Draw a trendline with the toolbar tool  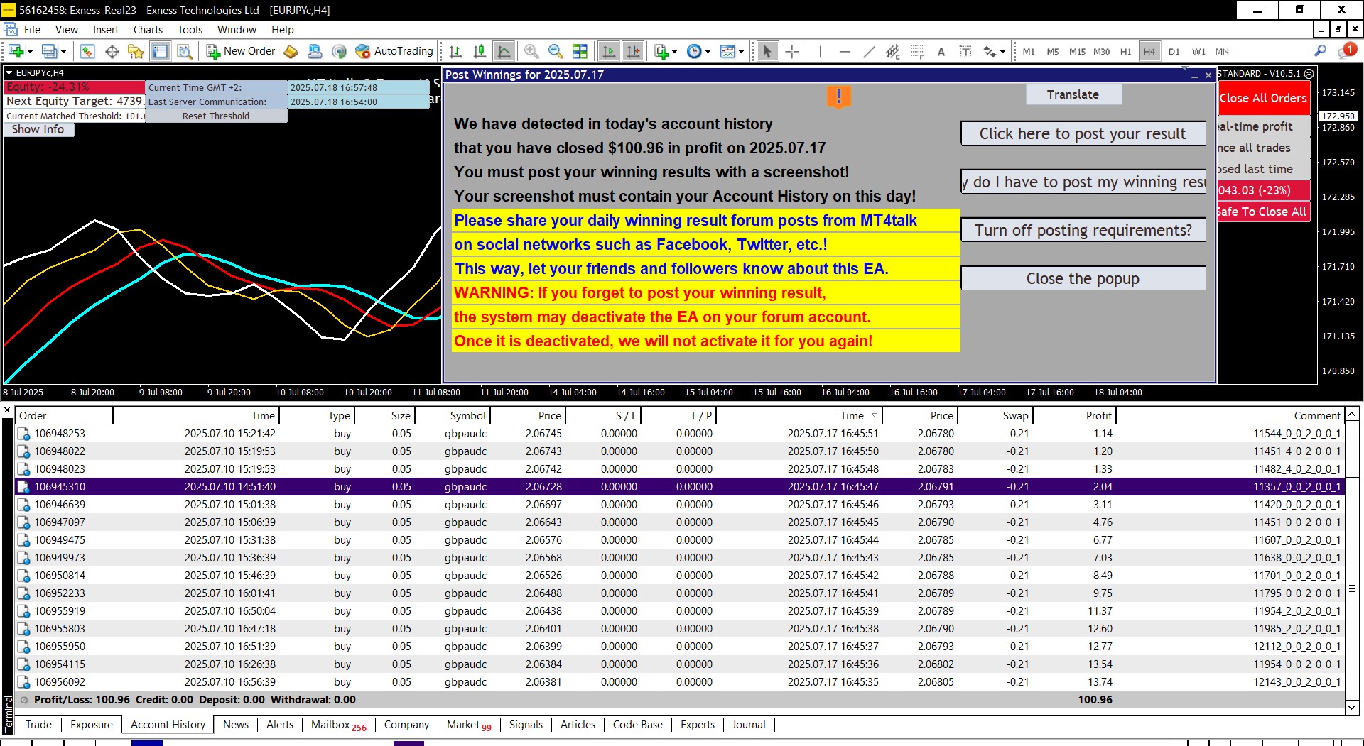coord(868,51)
